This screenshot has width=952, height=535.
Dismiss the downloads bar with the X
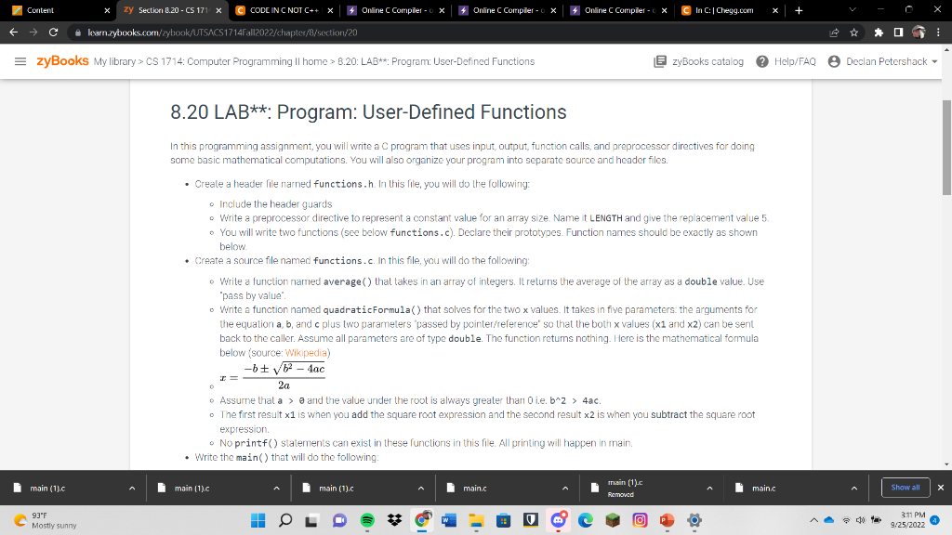pyautogui.click(x=941, y=487)
